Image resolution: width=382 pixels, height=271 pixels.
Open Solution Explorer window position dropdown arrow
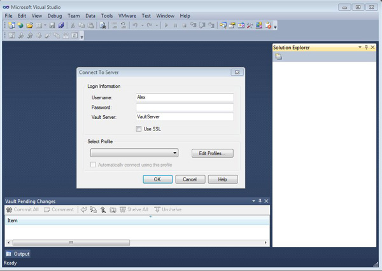point(359,48)
